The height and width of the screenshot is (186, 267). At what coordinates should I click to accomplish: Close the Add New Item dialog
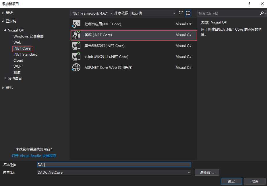pos(262,4)
